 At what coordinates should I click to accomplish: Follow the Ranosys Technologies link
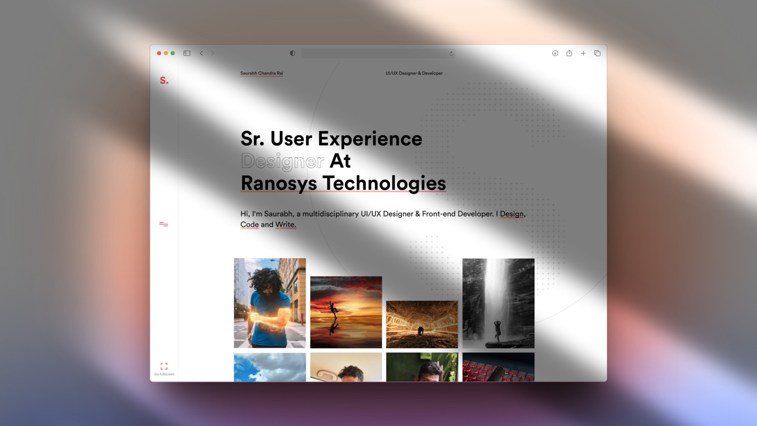[x=343, y=183]
